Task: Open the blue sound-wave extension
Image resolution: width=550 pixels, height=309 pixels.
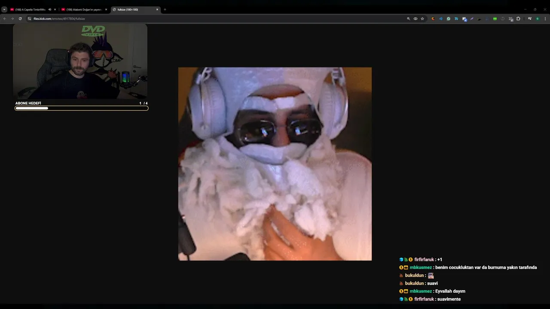Action: pyautogui.click(x=441, y=19)
